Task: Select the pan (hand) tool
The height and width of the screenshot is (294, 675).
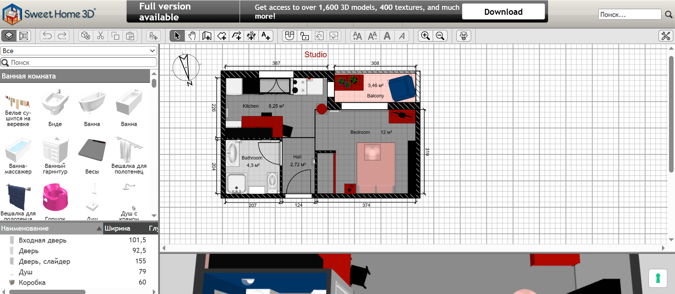Action: click(x=192, y=36)
